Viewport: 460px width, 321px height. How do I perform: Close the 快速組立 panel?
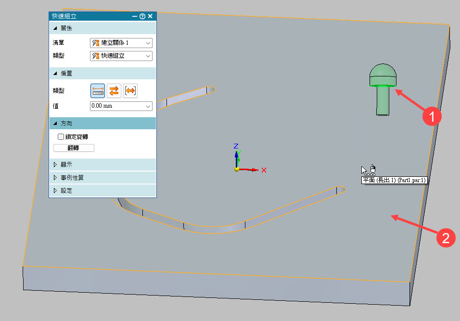150,16
